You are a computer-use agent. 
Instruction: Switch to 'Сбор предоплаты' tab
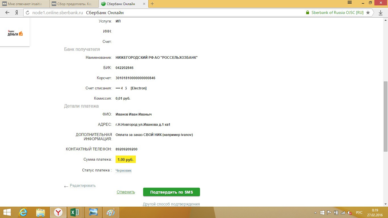[x=74, y=4]
